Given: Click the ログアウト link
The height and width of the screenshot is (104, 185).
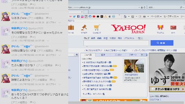Looking at the screenshot, I should [x=156, y=100].
